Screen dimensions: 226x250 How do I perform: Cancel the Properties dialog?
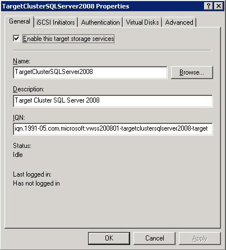[154, 238]
